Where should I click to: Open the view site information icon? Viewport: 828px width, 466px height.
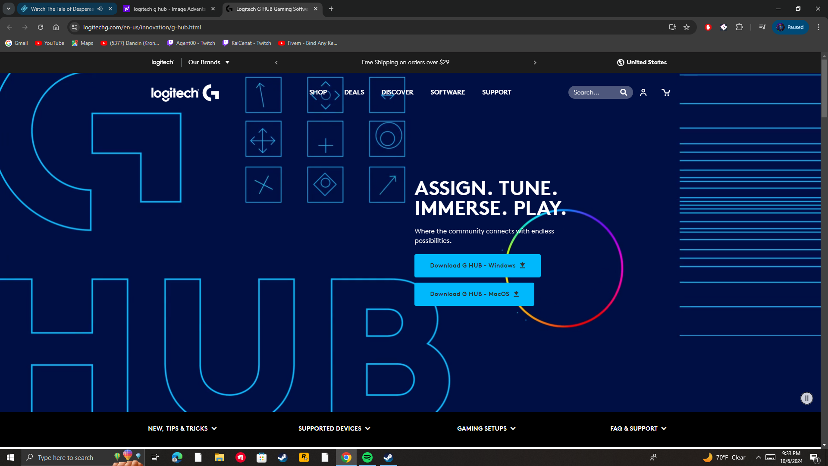coord(75,27)
